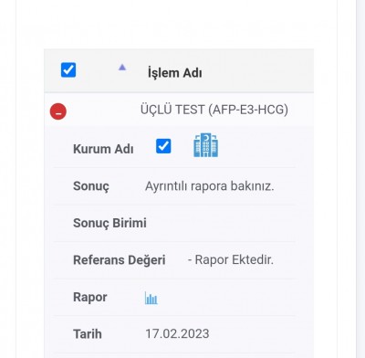Click the İşlem Adı column header
Image resolution: width=365 pixels, height=358 pixels.
pyautogui.click(x=174, y=73)
